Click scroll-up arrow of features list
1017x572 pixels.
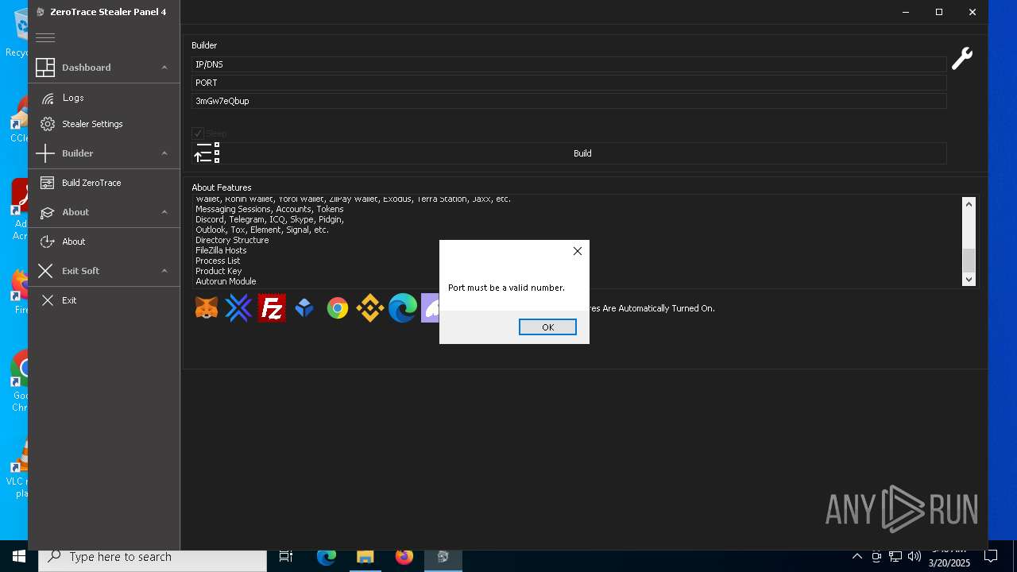[x=969, y=204]
